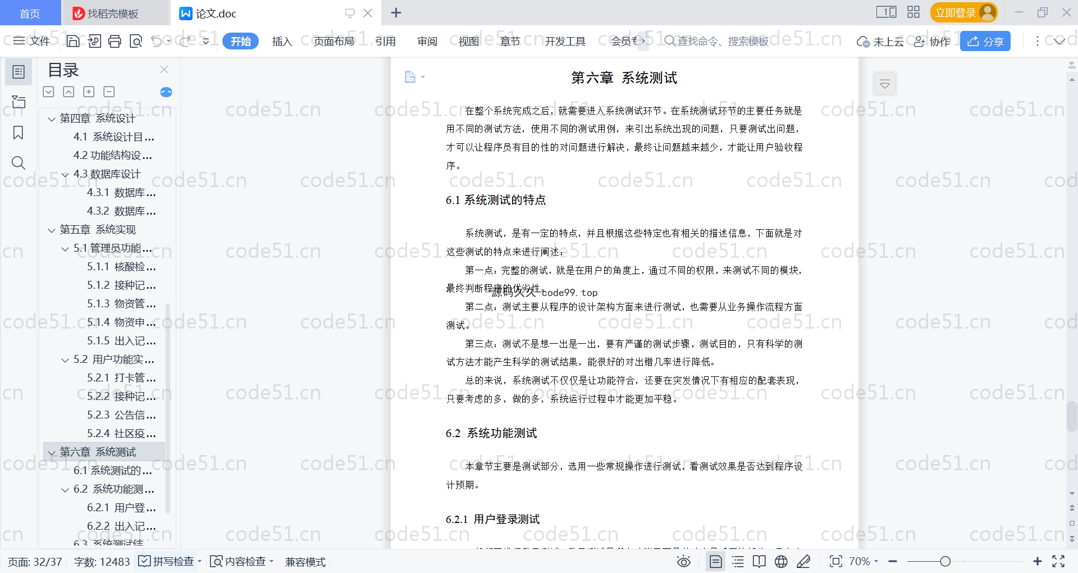Viewport: 1078px width, 573px height.
Task: Open the outline panel icon in sidebar
Action: tap(19, 72)
